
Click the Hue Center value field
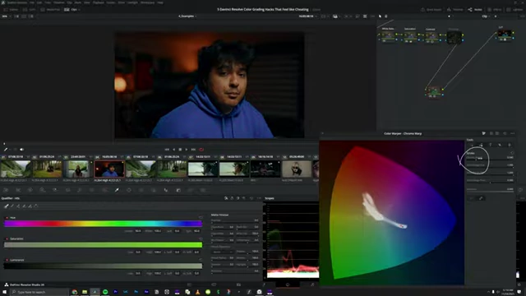click(138, 231)
